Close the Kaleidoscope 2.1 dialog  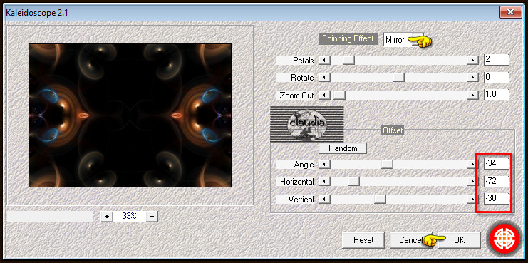coord(510,12)
